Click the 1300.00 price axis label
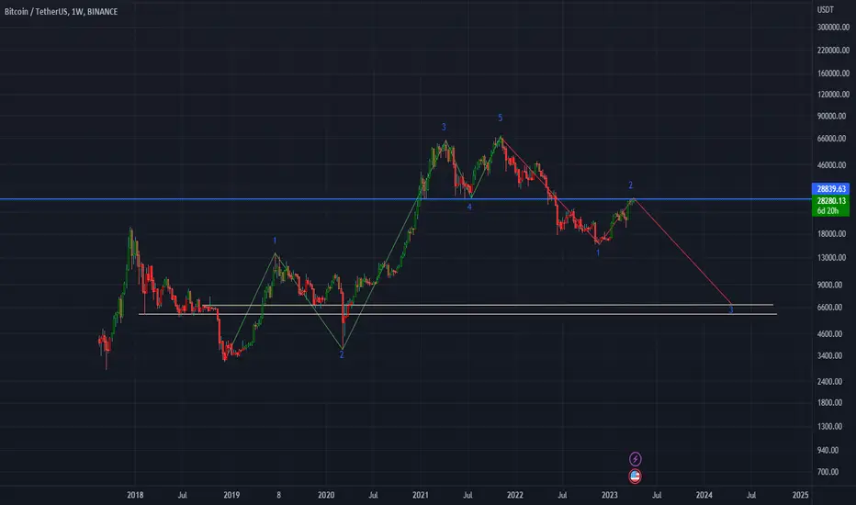Image resolution: width=856 pixels, height=505 pixels. click(x=829, y=426)
